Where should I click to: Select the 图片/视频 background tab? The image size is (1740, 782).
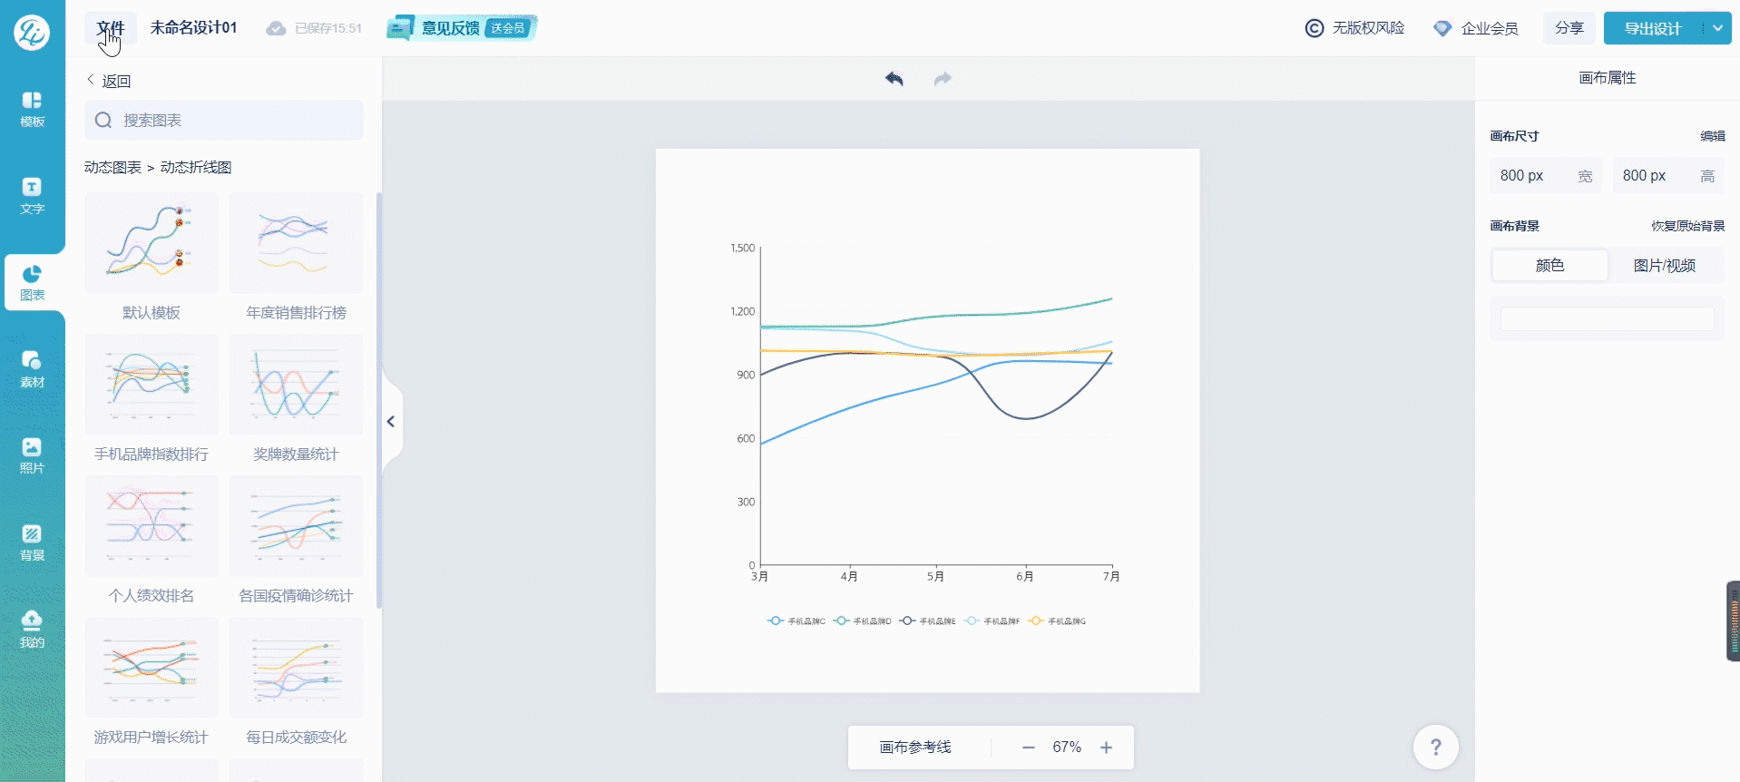point(1665,265)
